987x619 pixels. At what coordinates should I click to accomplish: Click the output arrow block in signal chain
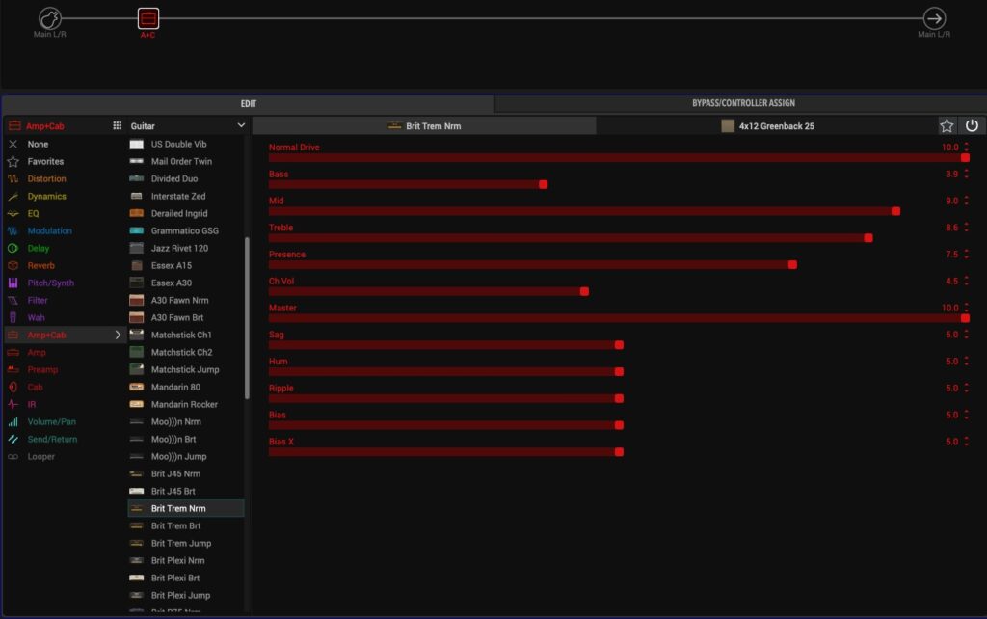[934, 18]
